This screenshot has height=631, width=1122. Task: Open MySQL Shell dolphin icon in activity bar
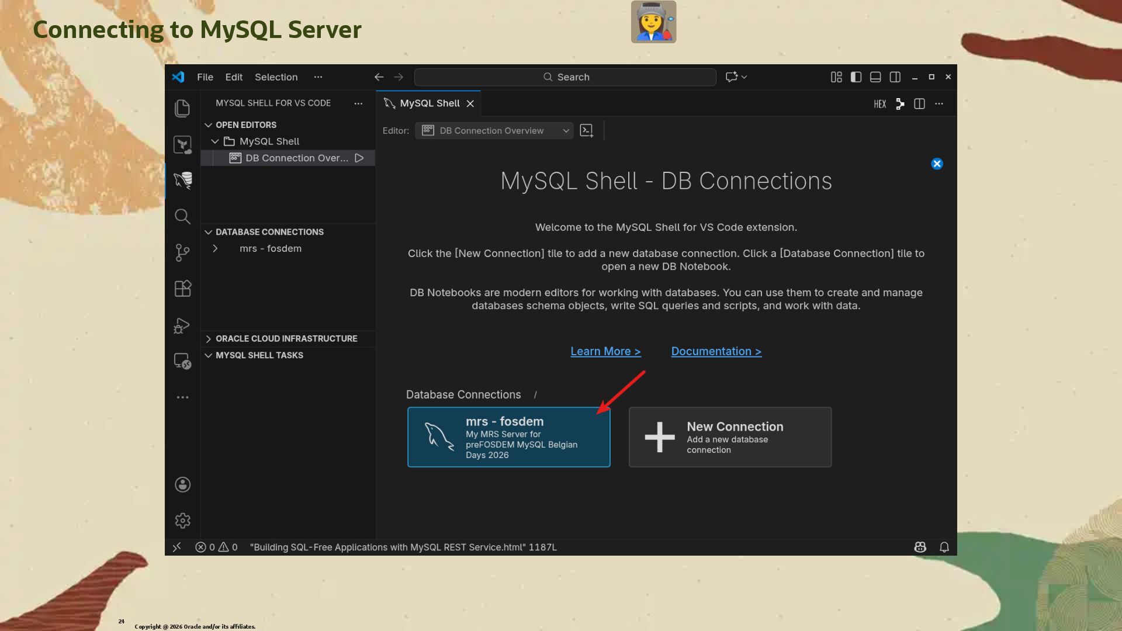(x=182, y=180)
